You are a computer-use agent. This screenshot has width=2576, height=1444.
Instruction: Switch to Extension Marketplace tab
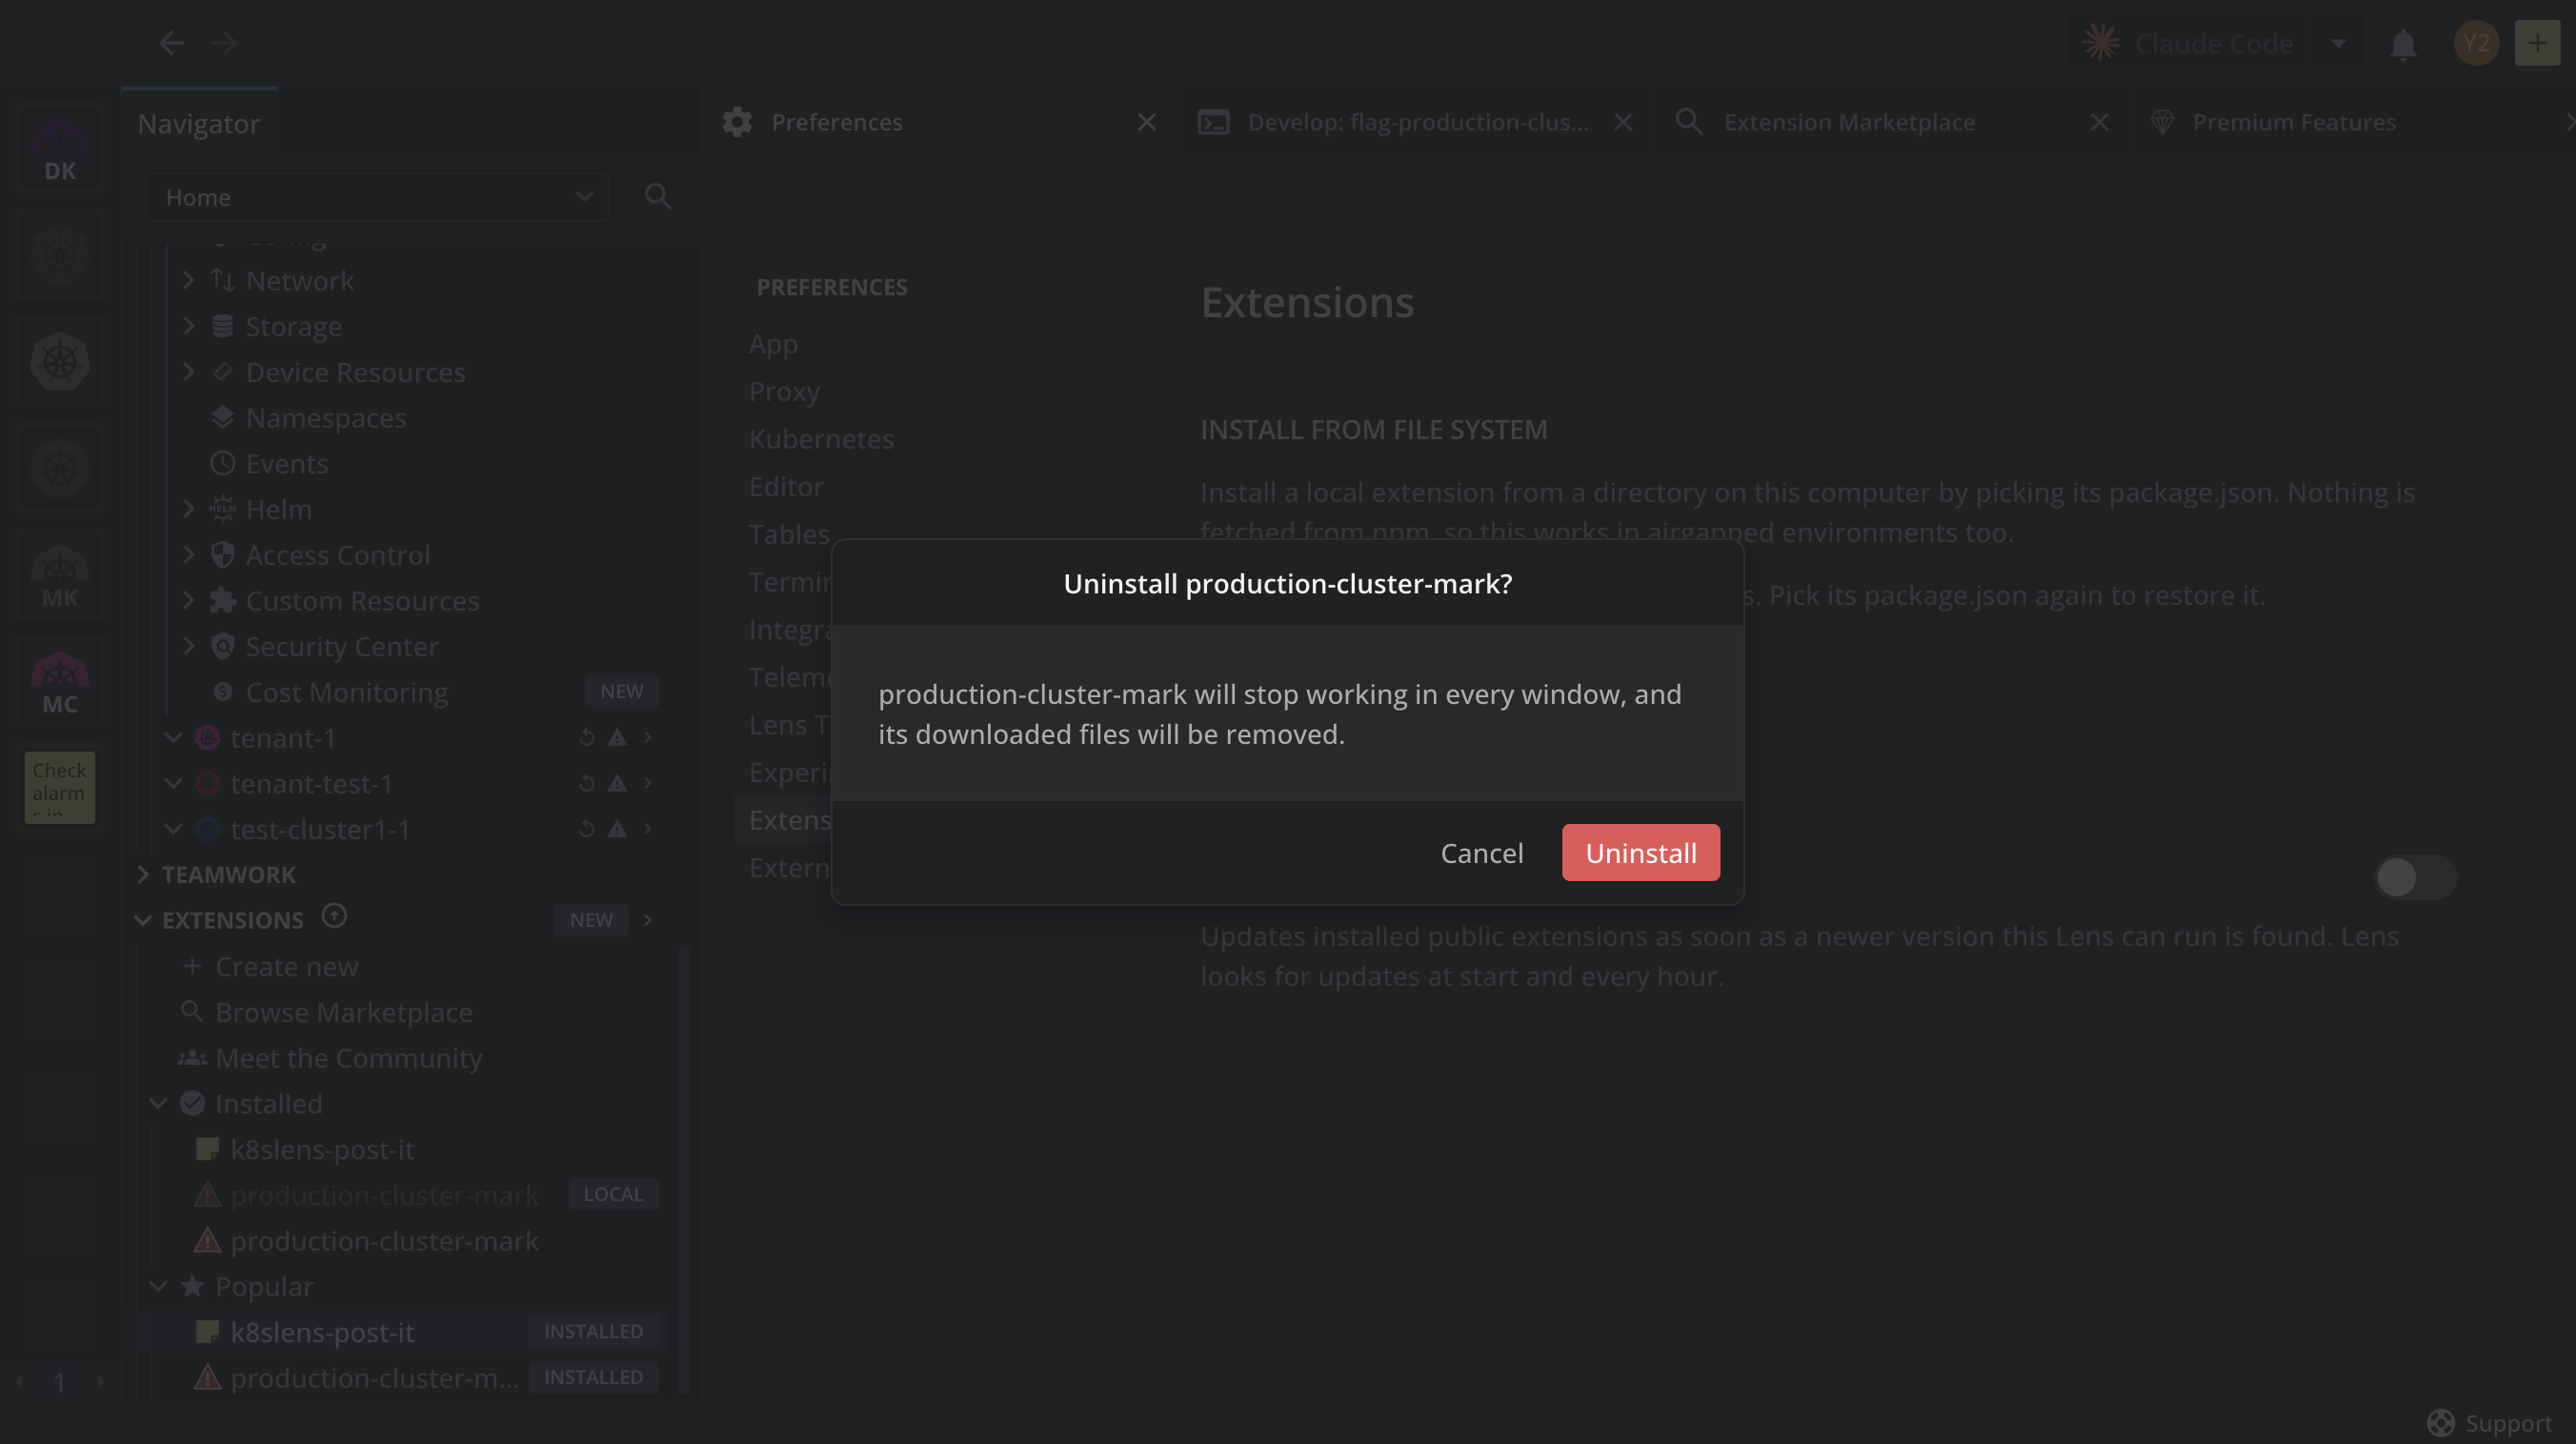pos(1849,122)
